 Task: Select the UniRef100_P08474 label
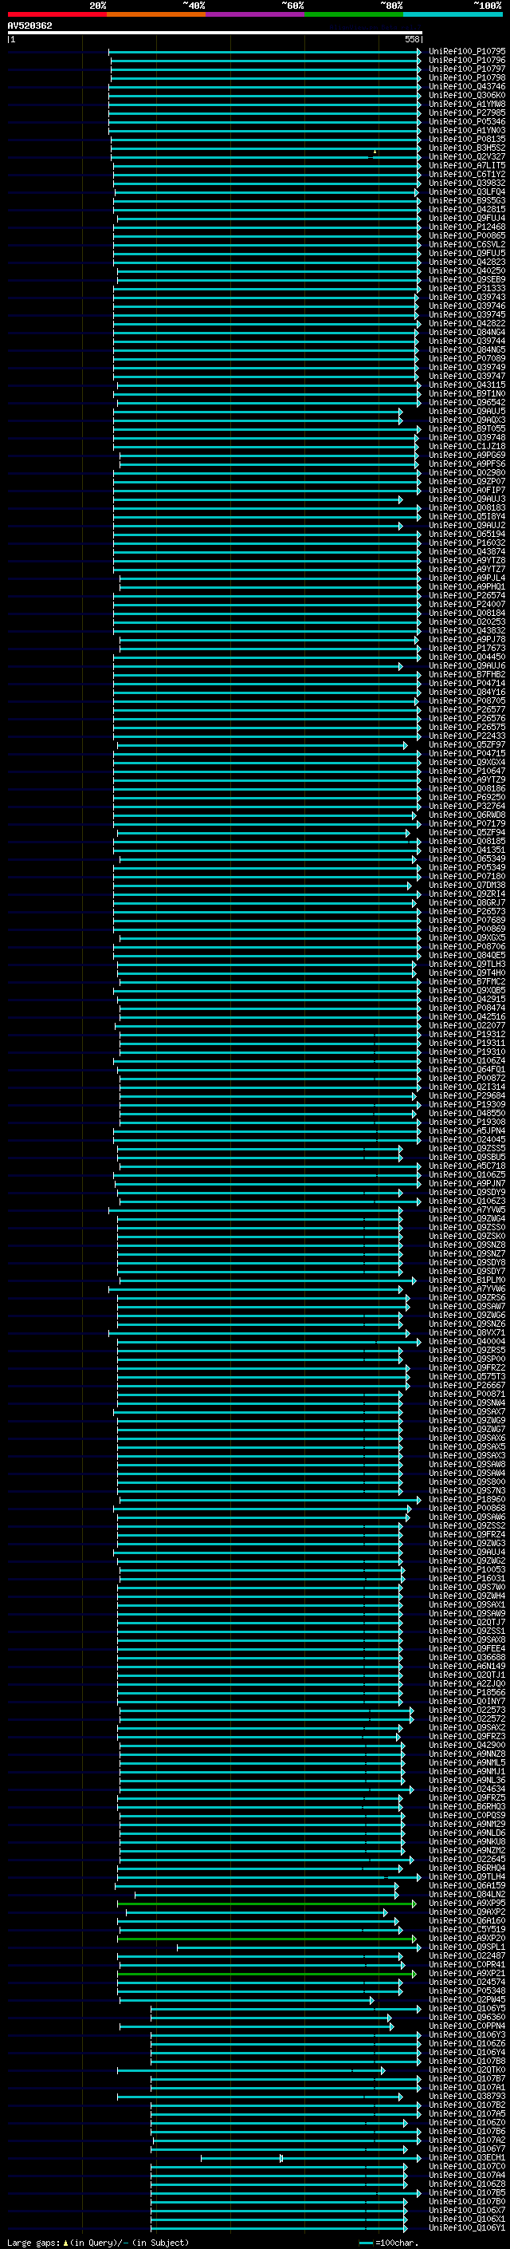pos(467,1008)
